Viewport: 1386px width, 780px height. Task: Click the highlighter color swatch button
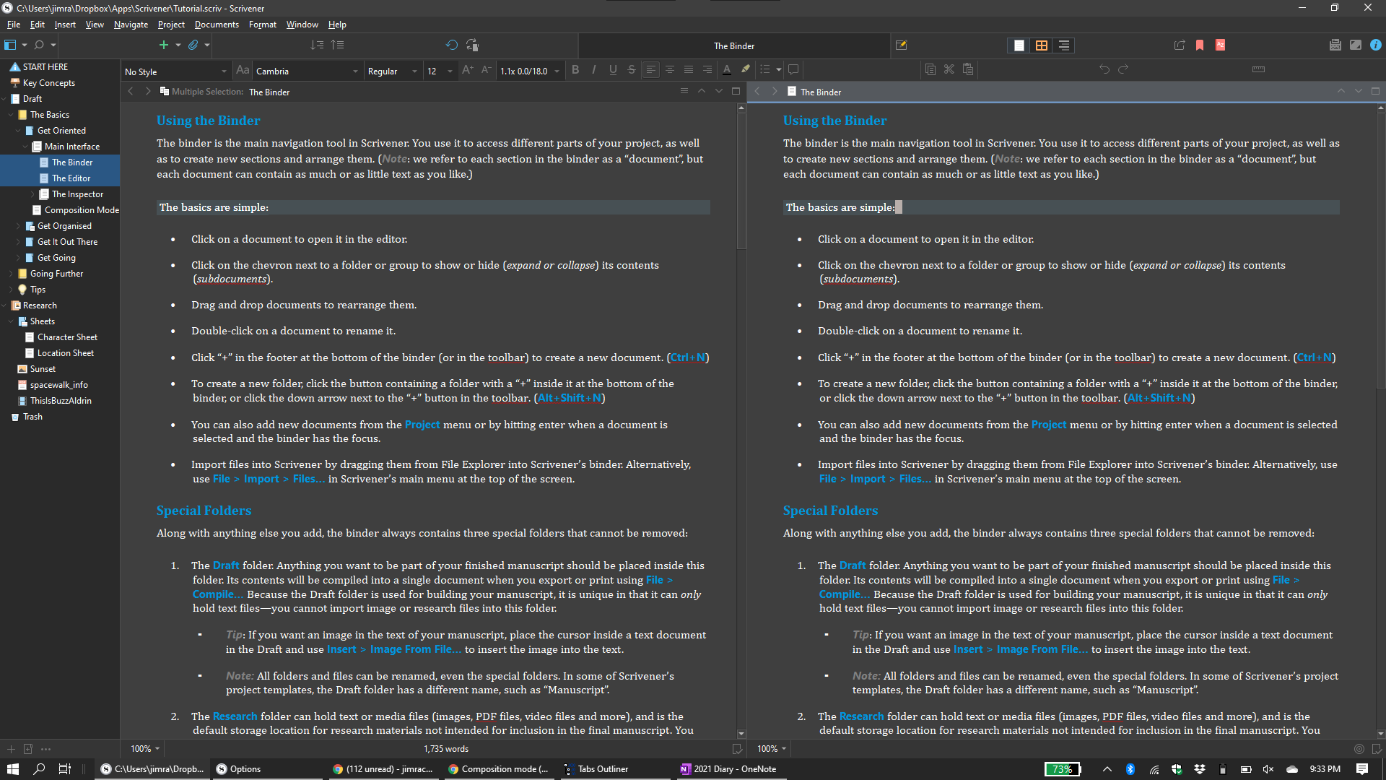pos(746,70)
